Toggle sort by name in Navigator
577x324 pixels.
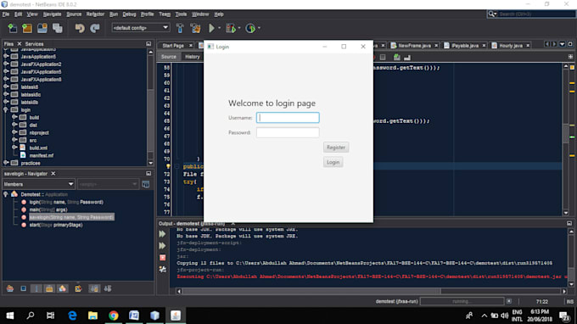pos(94,288)
